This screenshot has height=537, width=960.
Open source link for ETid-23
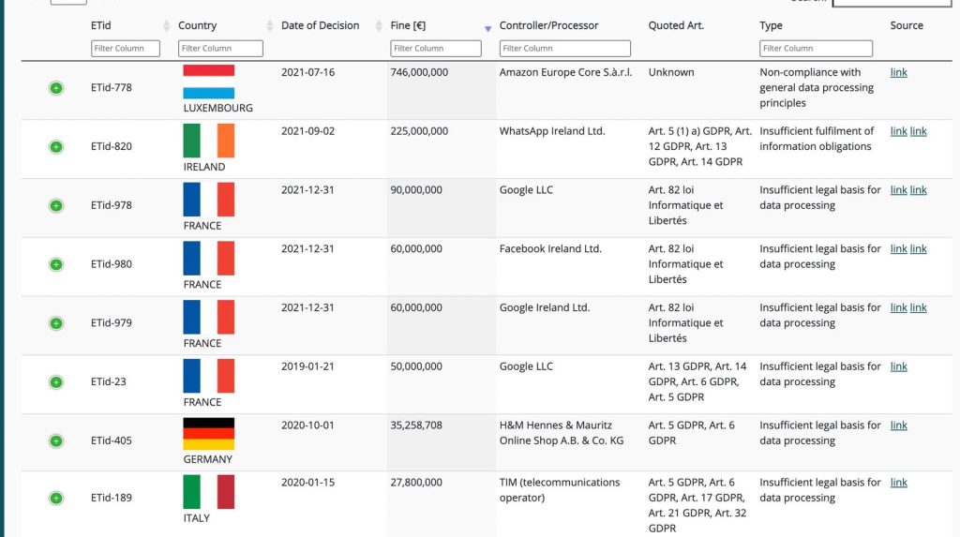tap(899, 366)
